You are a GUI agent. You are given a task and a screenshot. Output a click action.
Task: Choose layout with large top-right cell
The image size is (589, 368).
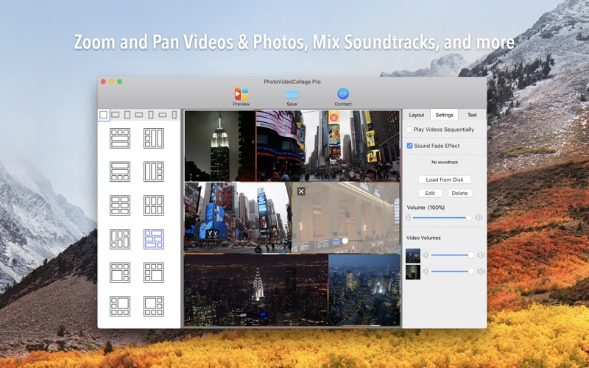tap(120, 306)
